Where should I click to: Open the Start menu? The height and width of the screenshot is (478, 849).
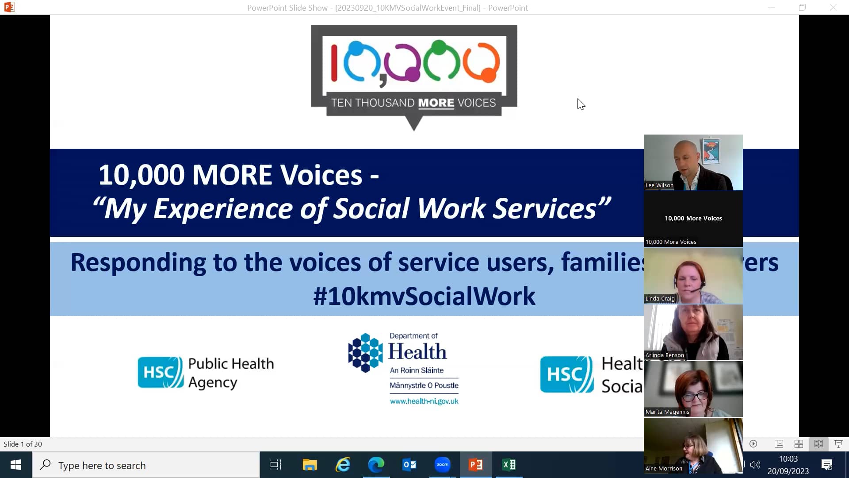[x=15, y=465]
